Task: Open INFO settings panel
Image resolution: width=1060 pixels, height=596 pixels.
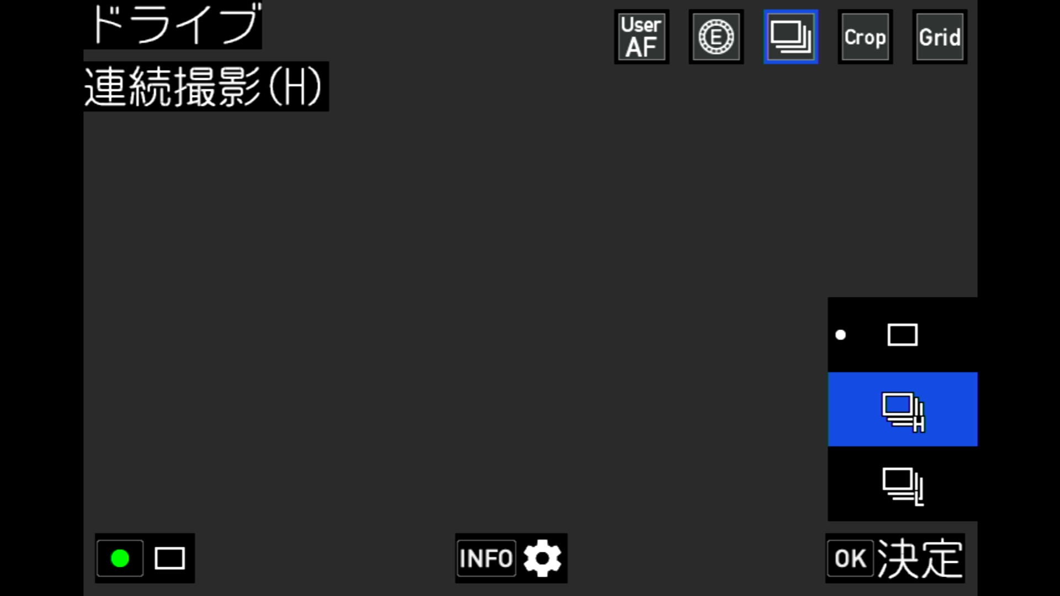Action: (510, 559)
